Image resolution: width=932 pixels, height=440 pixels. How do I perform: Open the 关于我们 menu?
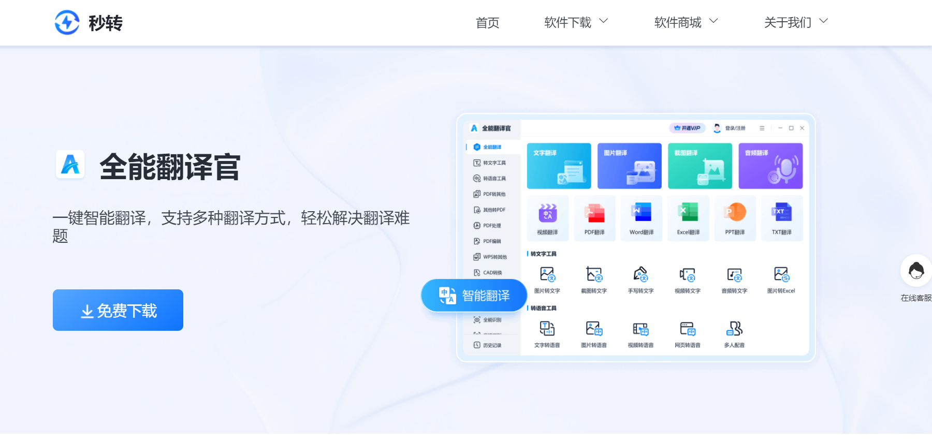point(788,23)
